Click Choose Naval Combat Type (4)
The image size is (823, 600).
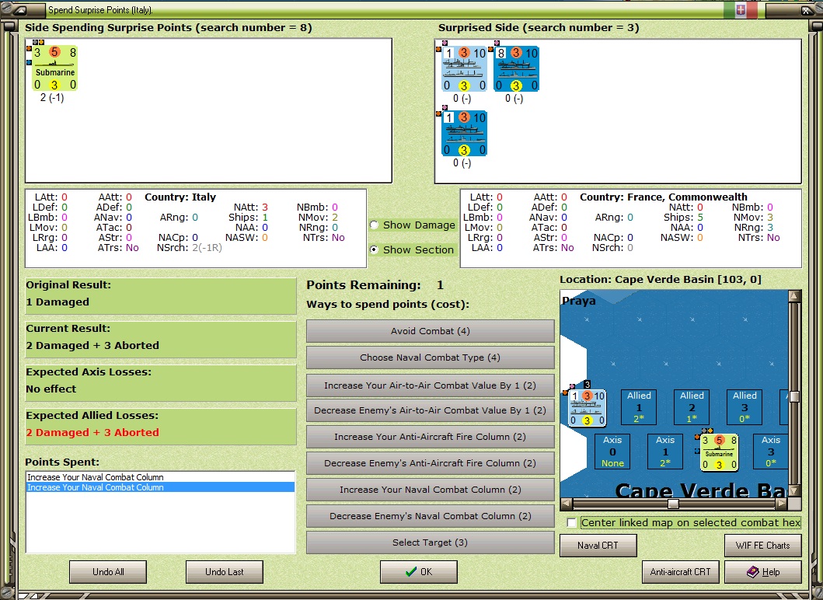click(x=430, y=358)
